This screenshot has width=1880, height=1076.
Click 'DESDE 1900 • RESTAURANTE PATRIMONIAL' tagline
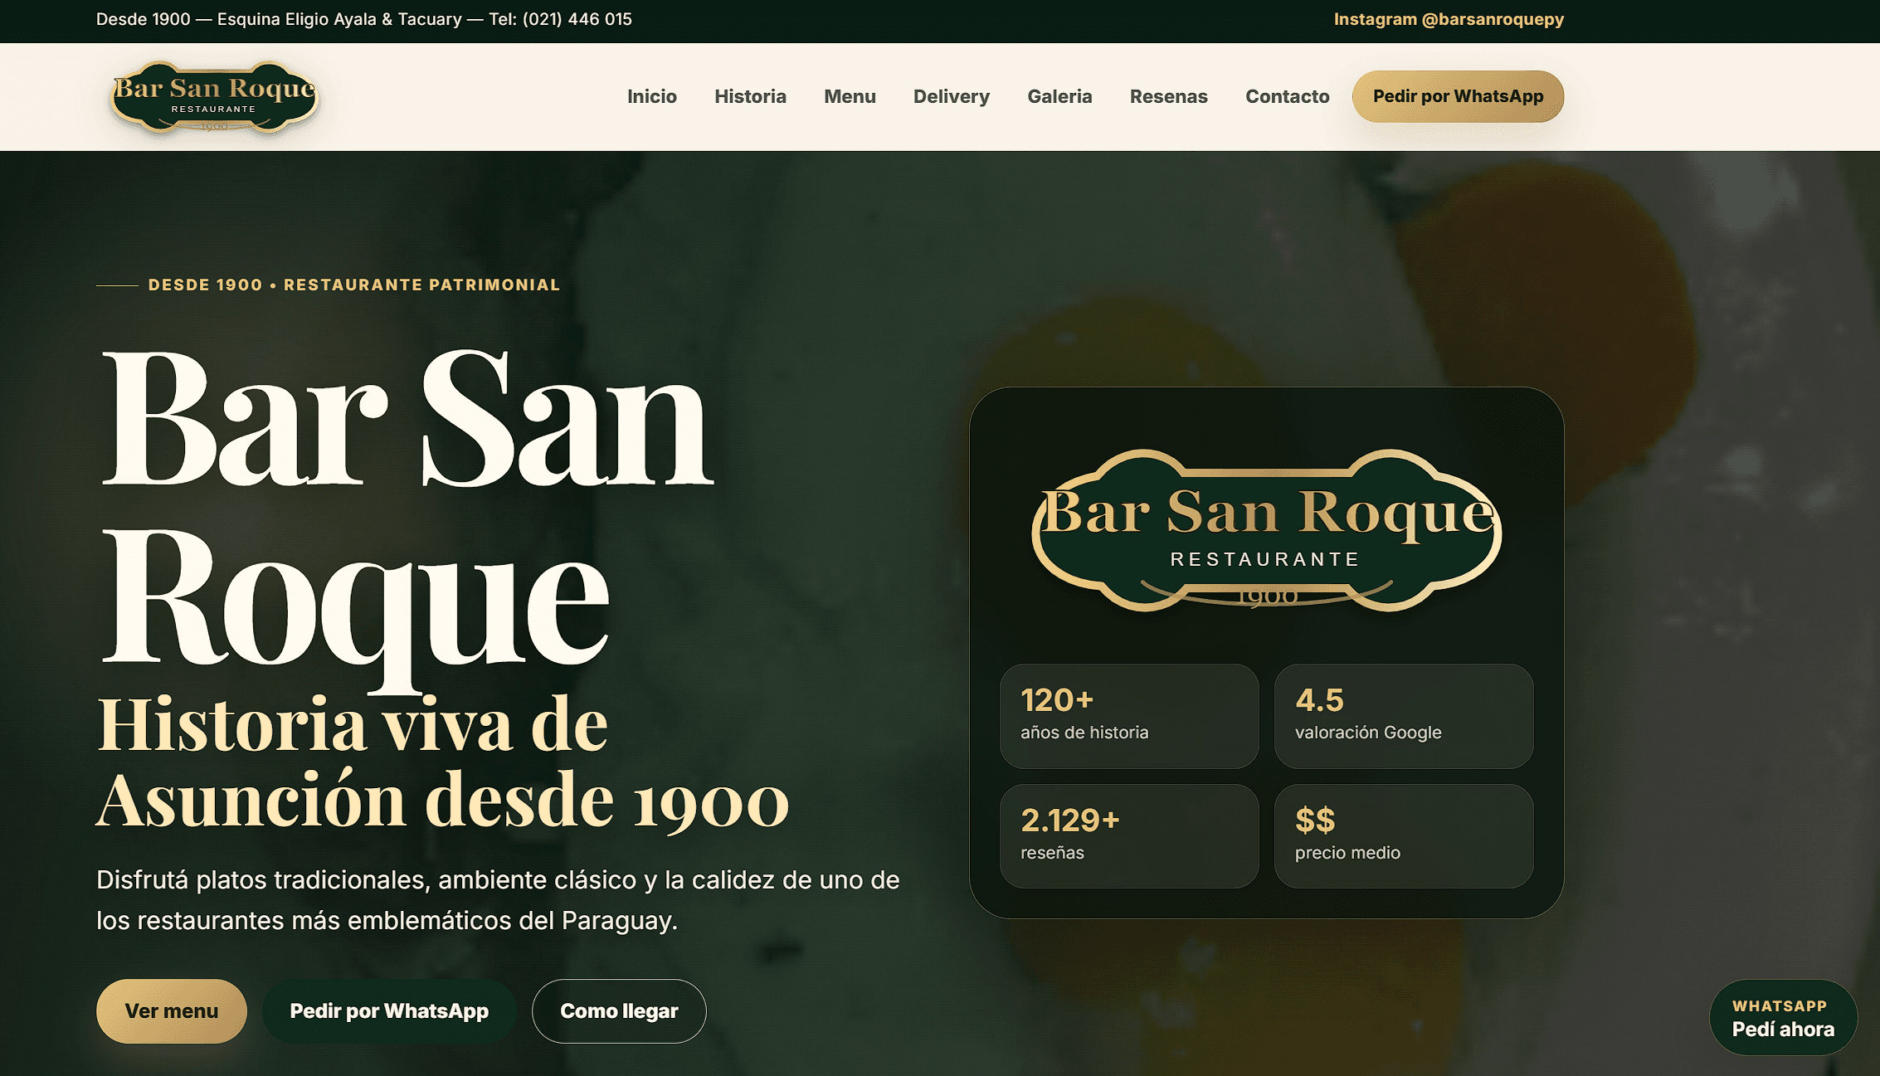353,285
